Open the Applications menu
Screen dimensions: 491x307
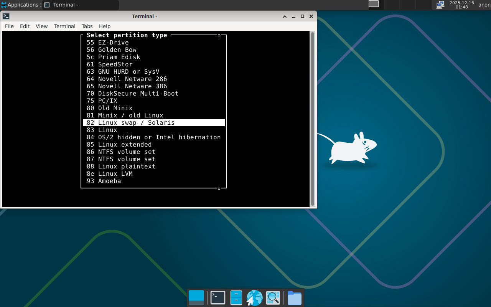pos(20,5)
